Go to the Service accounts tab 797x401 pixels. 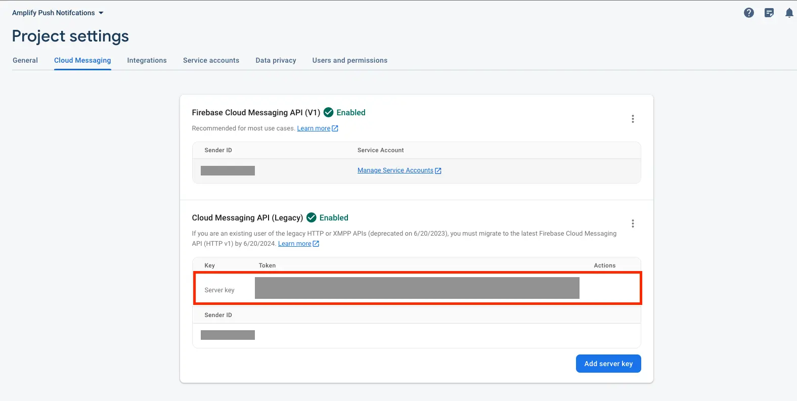pyautogui.click(x=211, y=60)
